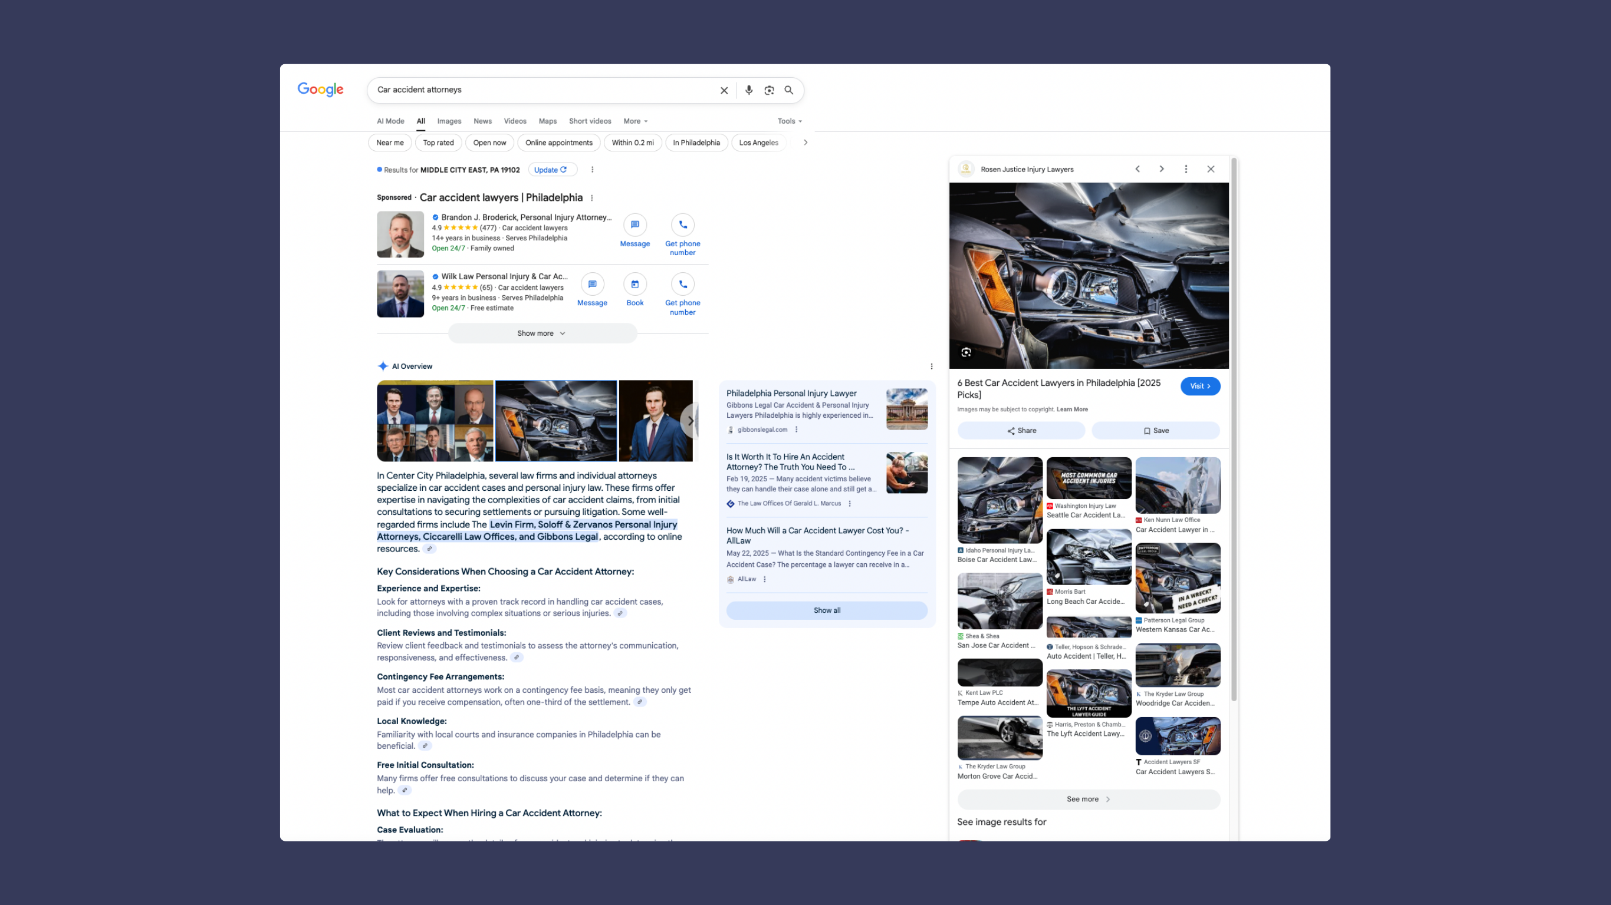Open Seattle Car Accident Lawyer thumbnail
The height and width of the screenshot is (905, 1611).
1088,478
